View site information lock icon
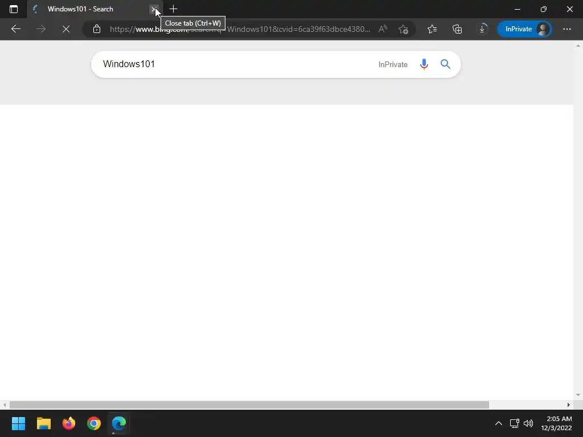Screen dimensions: 583x437 97,29
